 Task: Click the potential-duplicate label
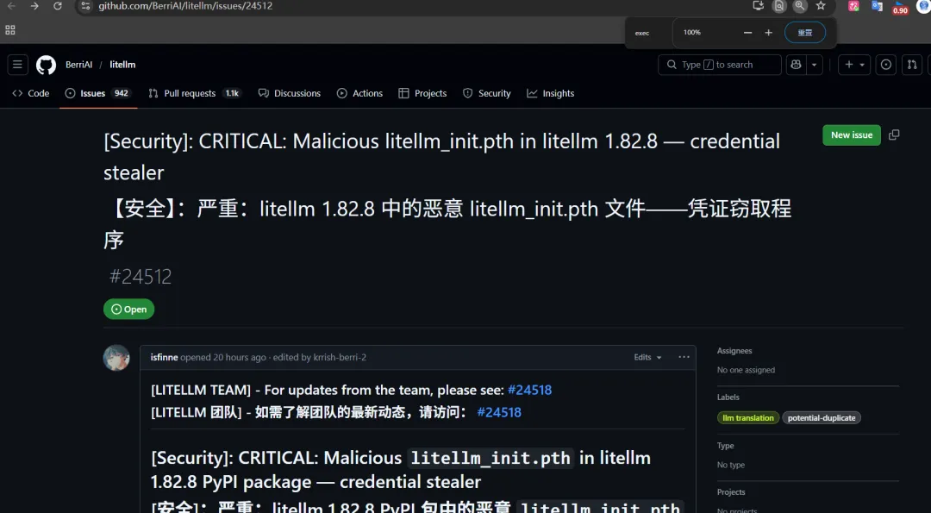(x=822, y=418)
